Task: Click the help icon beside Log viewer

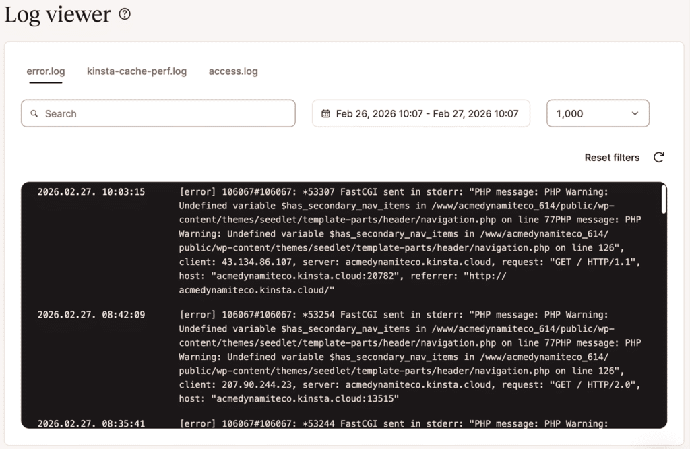Action: (x=125, y=14)
